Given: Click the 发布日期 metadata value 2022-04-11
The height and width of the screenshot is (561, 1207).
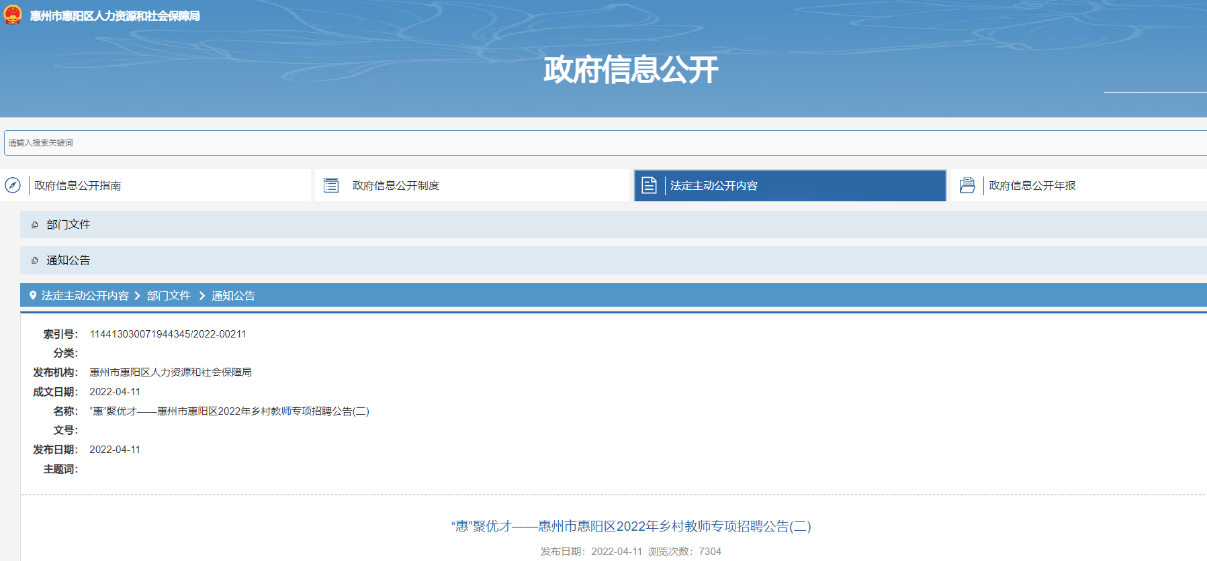Looking at the screenshot, I should (115, 450).
